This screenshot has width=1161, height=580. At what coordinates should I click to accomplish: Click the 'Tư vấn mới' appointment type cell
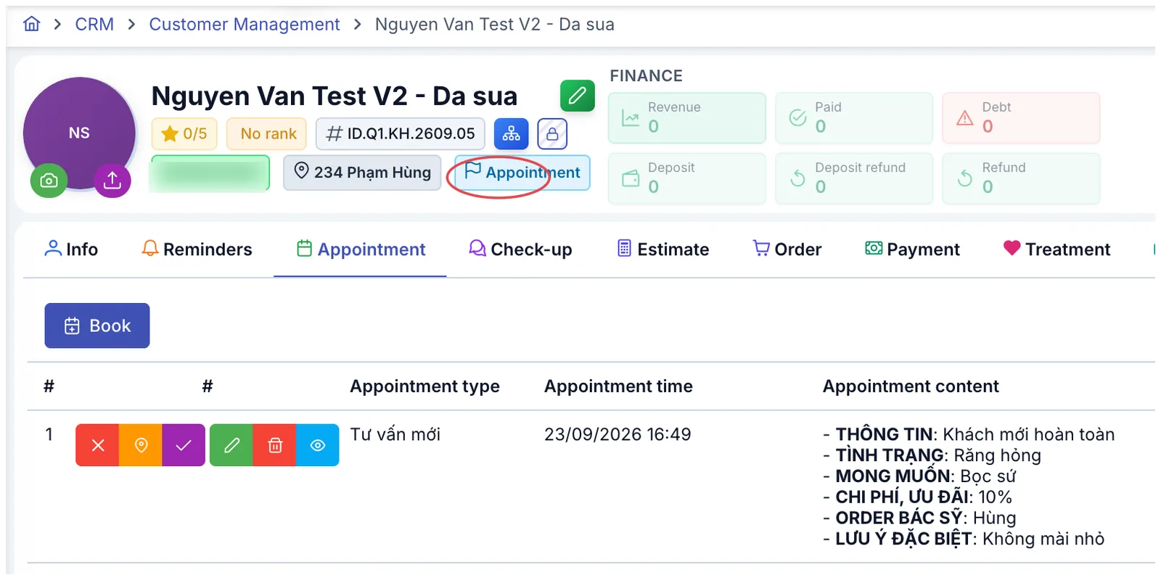pyautogui.click(x=395, y=434)
